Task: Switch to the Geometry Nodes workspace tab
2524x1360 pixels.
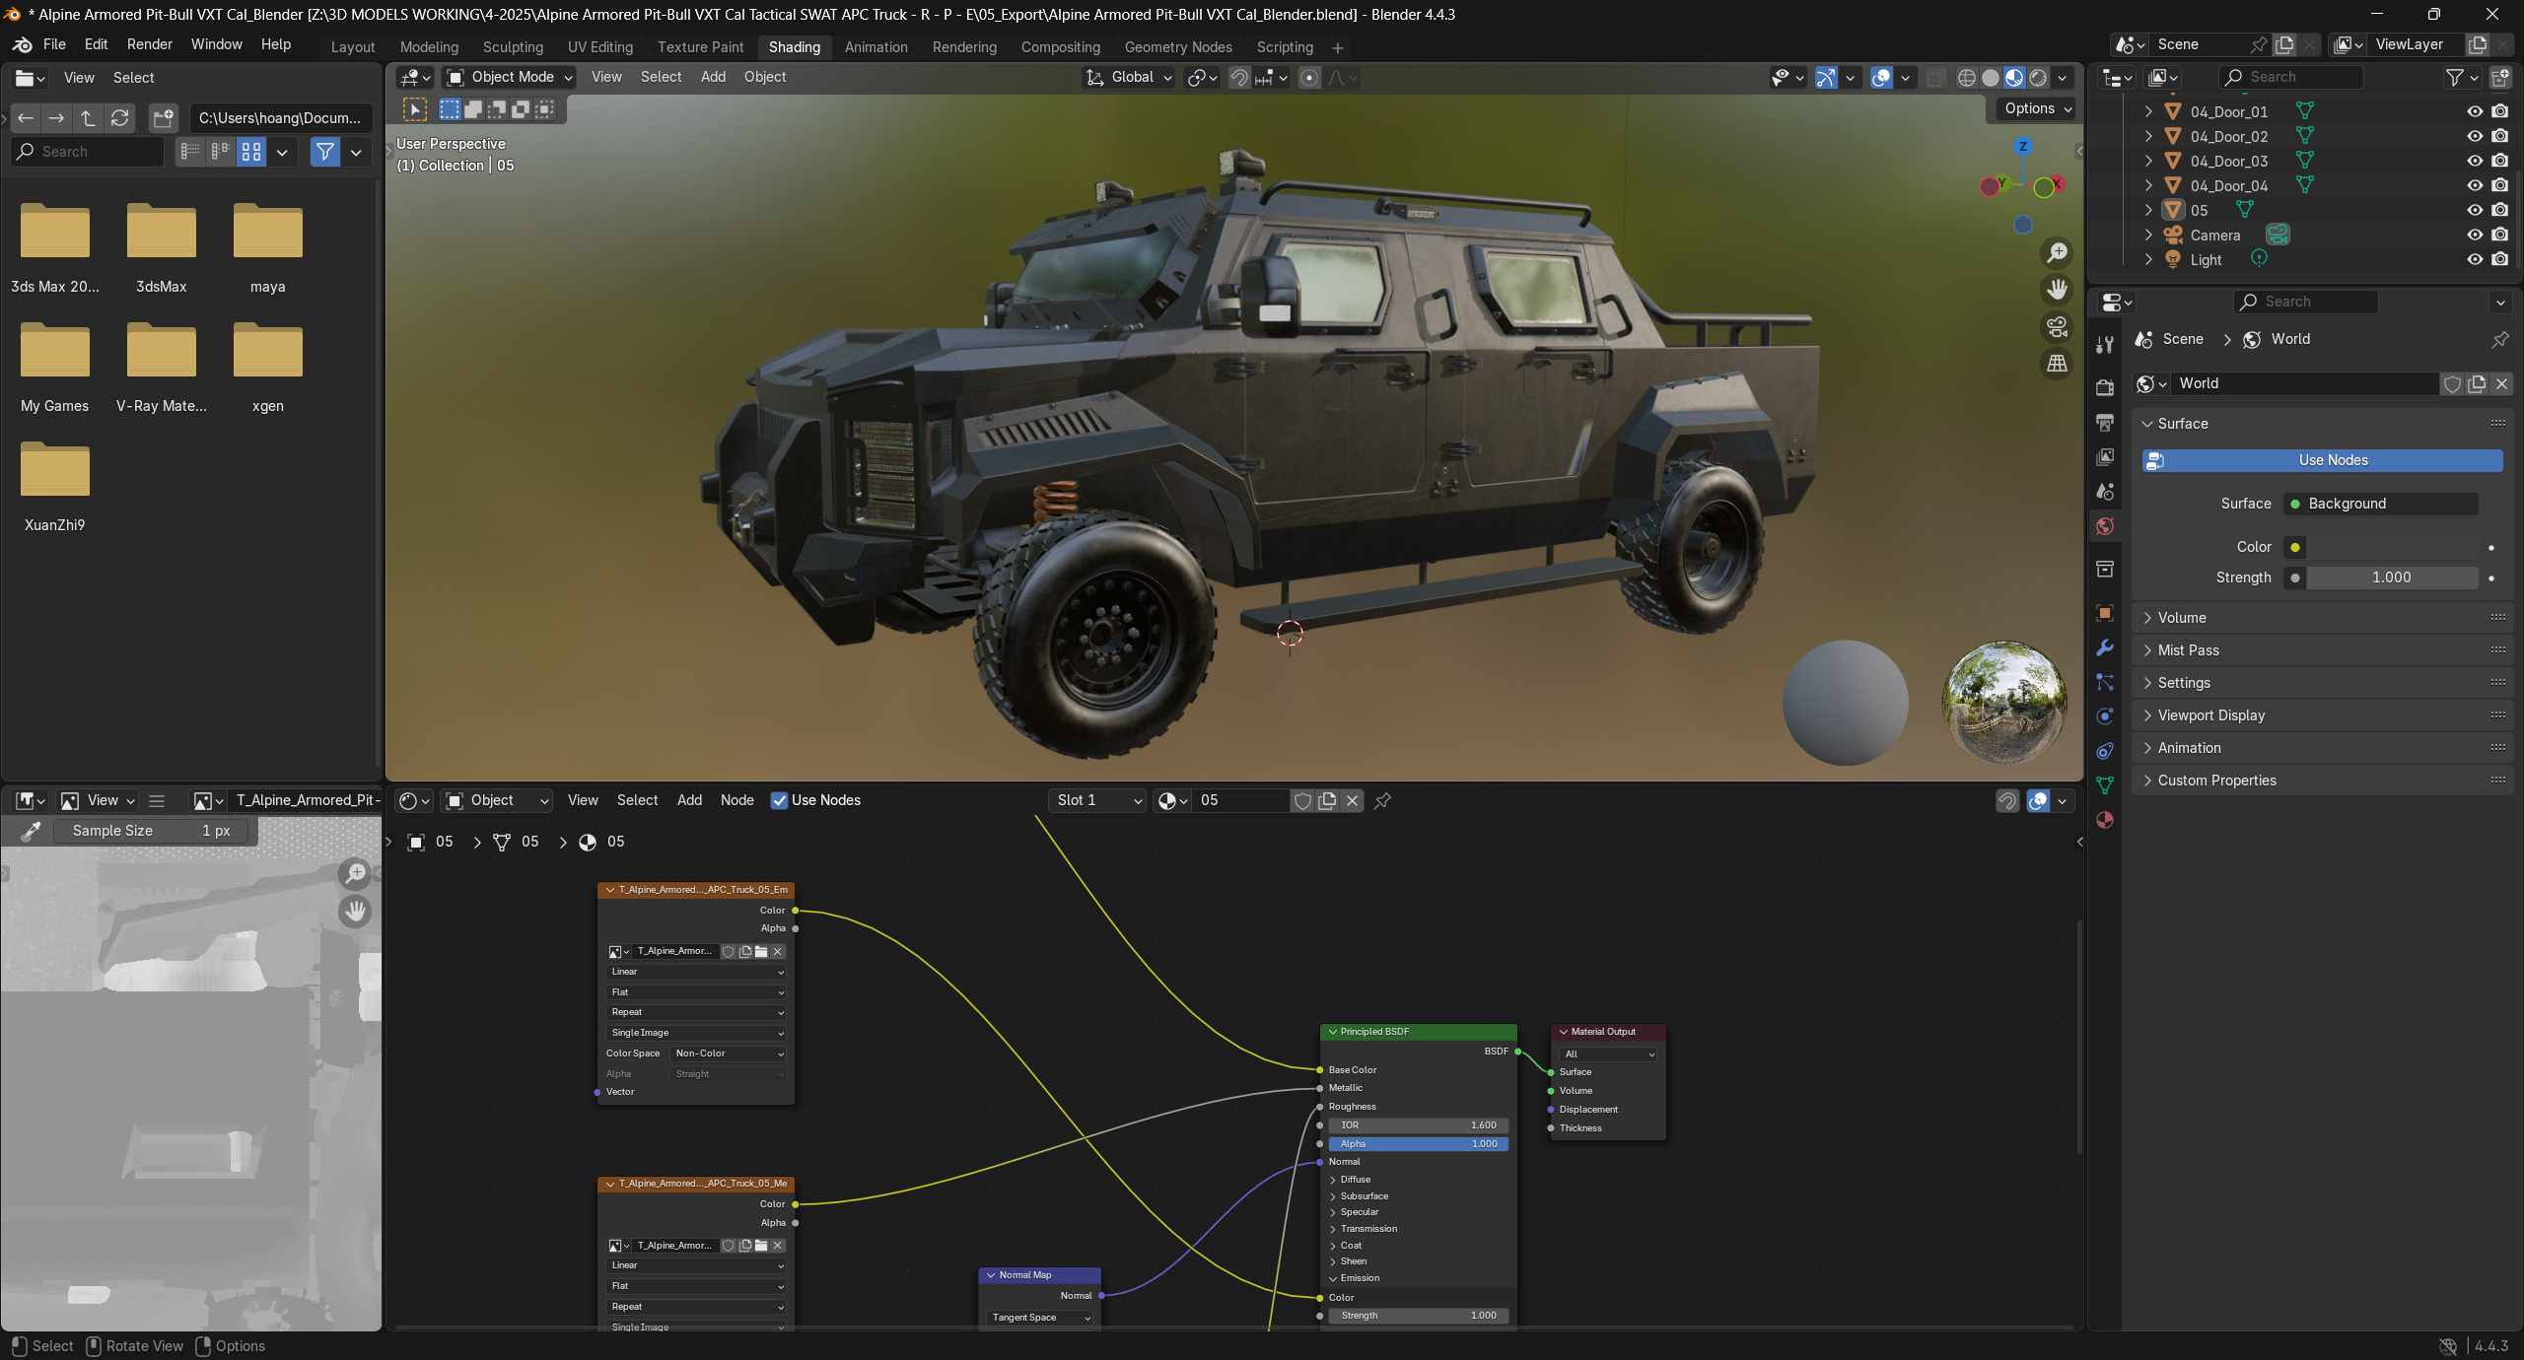Action: pos(1178,47)
